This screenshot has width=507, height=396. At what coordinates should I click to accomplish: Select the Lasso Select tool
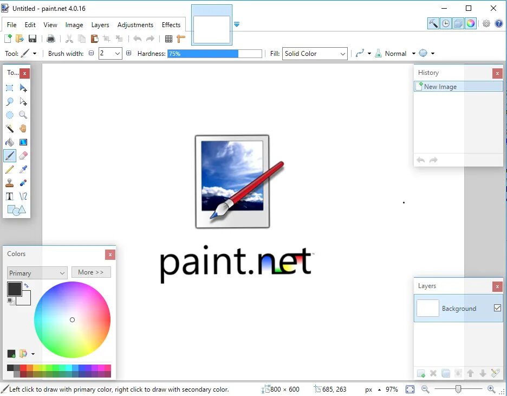(9, 101)
